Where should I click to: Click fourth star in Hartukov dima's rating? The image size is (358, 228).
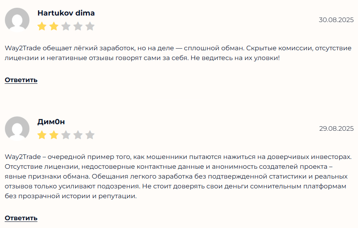[78, 27]
